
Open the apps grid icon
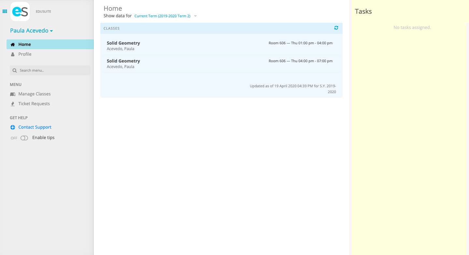tap(5, 11)
